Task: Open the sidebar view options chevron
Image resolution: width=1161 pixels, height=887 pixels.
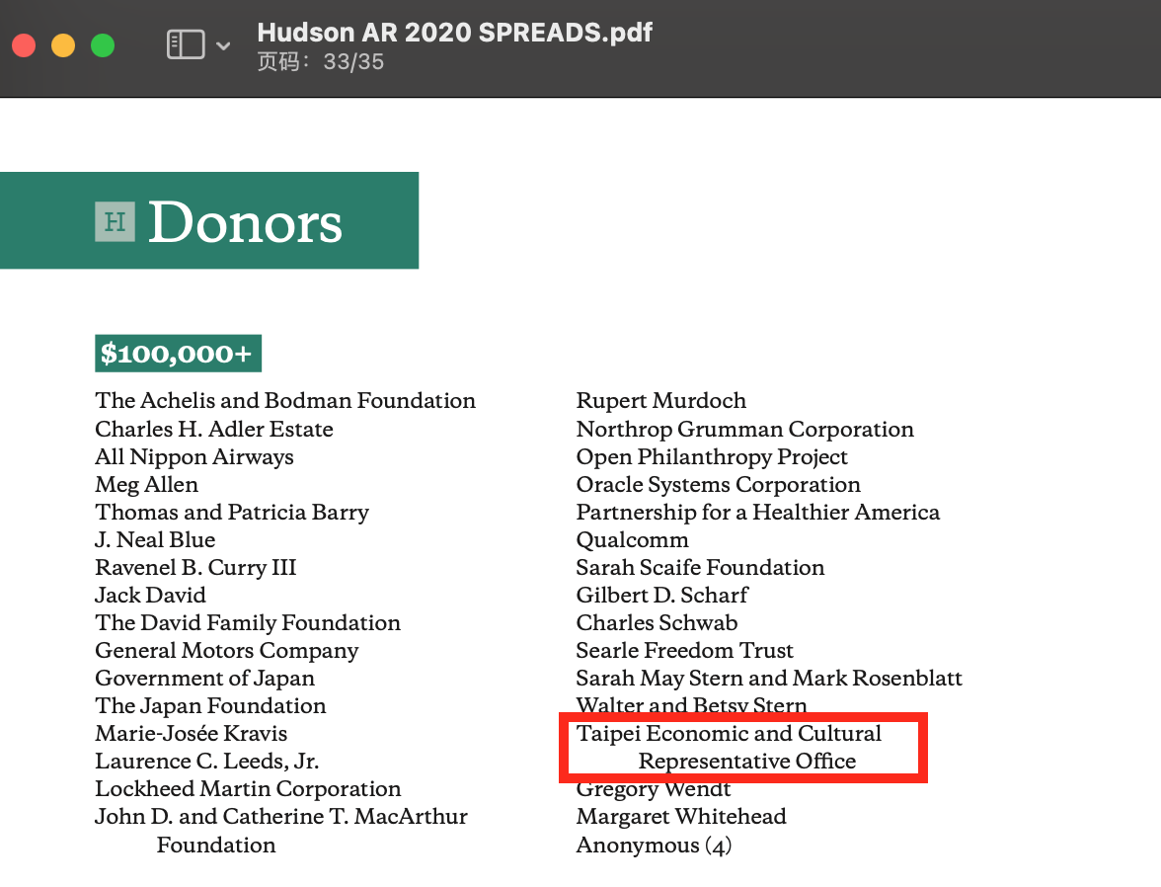Action: (223, 45)
